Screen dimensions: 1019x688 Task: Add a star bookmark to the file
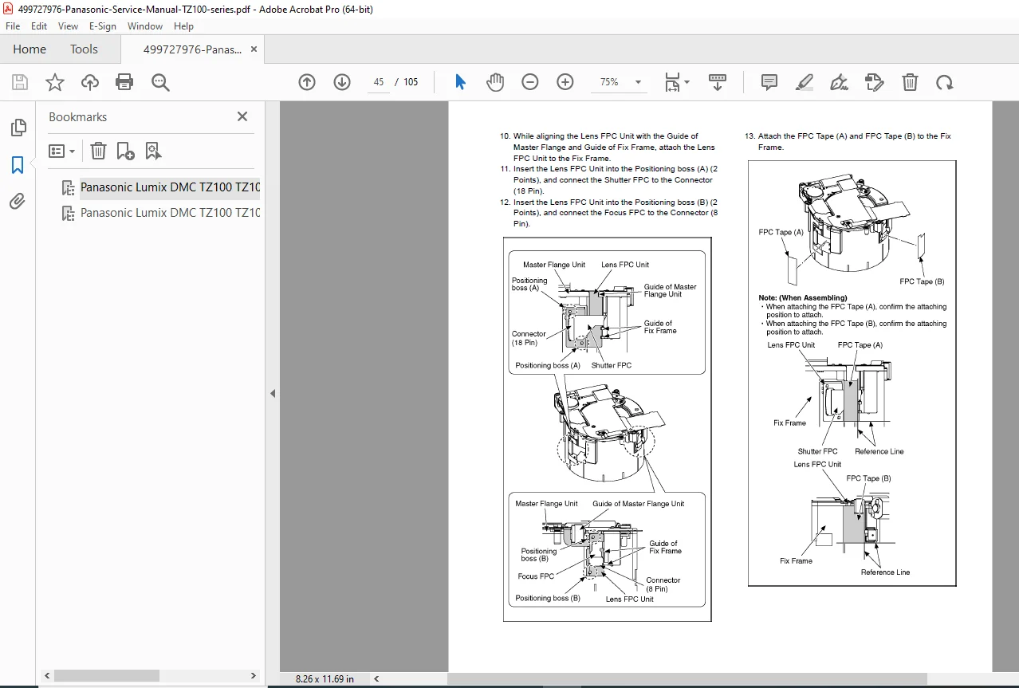(x=55, y=82)
